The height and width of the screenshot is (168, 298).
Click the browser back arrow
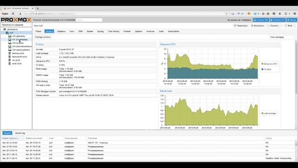pos(13,14)
